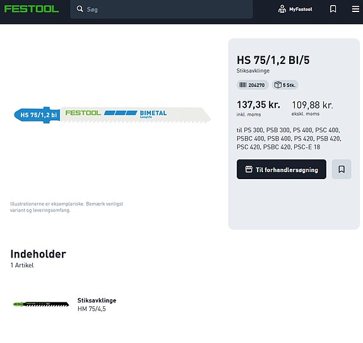Click the Til forhandlersøgning button
The image size is (363, 343).
point(282,169)
